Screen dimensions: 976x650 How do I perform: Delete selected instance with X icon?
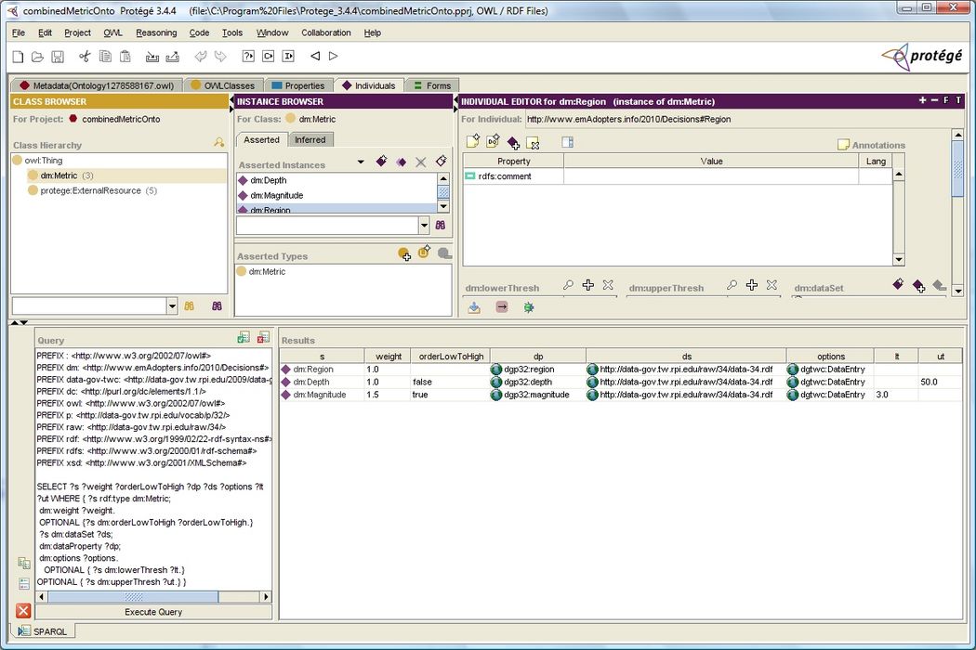pyautogui.click(x=421, y=162)
